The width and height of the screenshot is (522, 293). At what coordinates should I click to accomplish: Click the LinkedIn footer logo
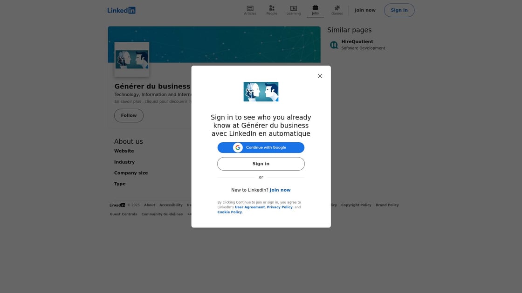[x=117, y=205]
